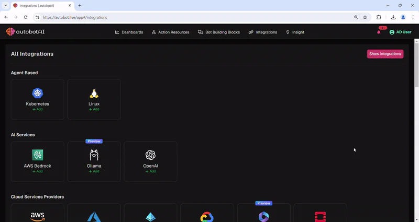The width and height of the screenshot is (419, 222).
Task: Select the AWS cloud provider logo
Action: tap(37, 217)
